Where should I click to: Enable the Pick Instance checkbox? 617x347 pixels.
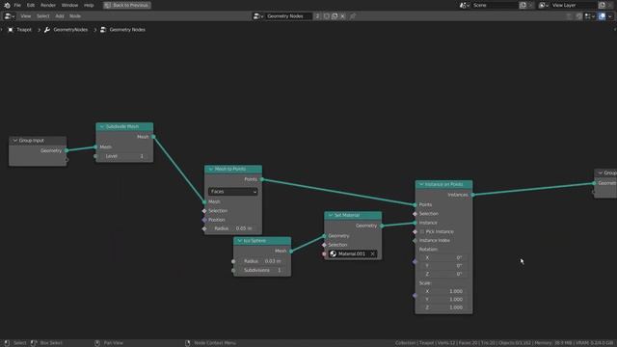[422, 231]
